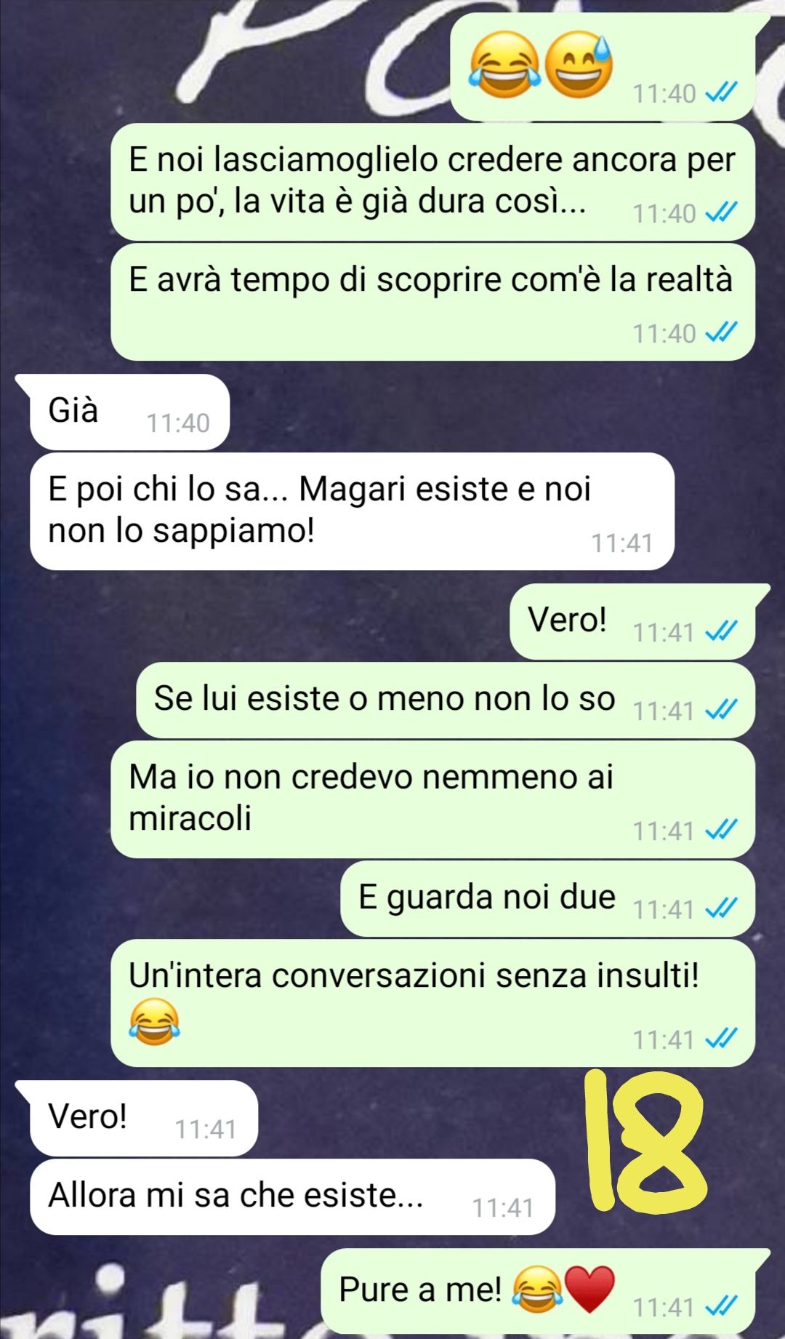Tap read ticks on 'Pure a me!' message

[722, 1306]
